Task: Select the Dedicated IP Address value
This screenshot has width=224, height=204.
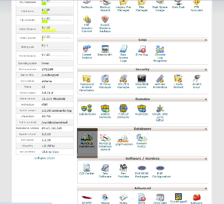Action: (51, 128)
